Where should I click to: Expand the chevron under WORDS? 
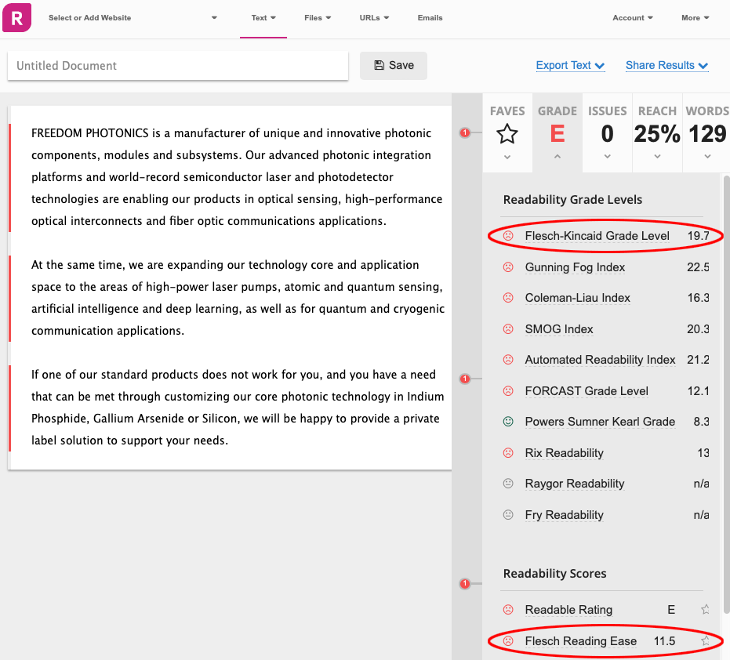pos(707,157)
